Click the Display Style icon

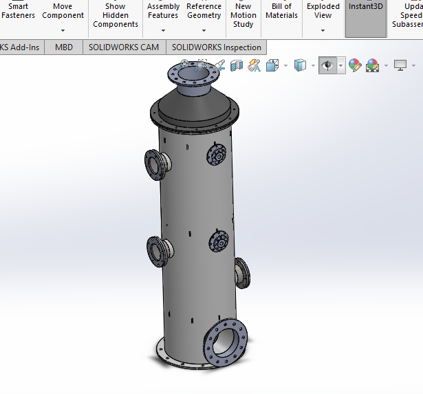(x=300, y=66)
